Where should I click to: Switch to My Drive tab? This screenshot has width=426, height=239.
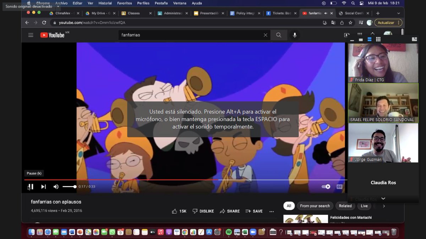click(100, 13)
